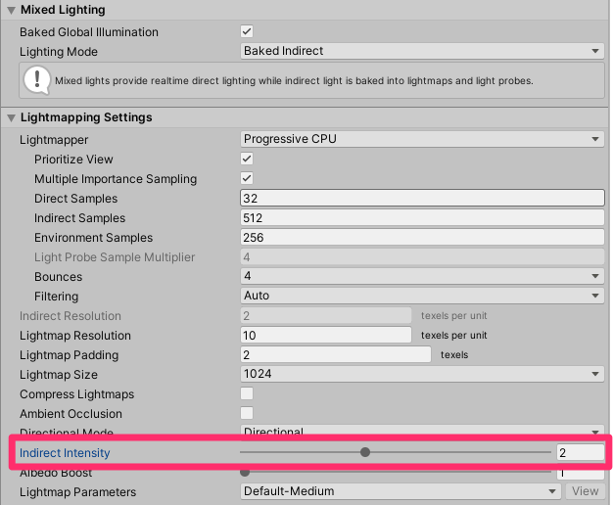Select the Environment Samples field
613x505 pixels.
click(x=422, y=237)
